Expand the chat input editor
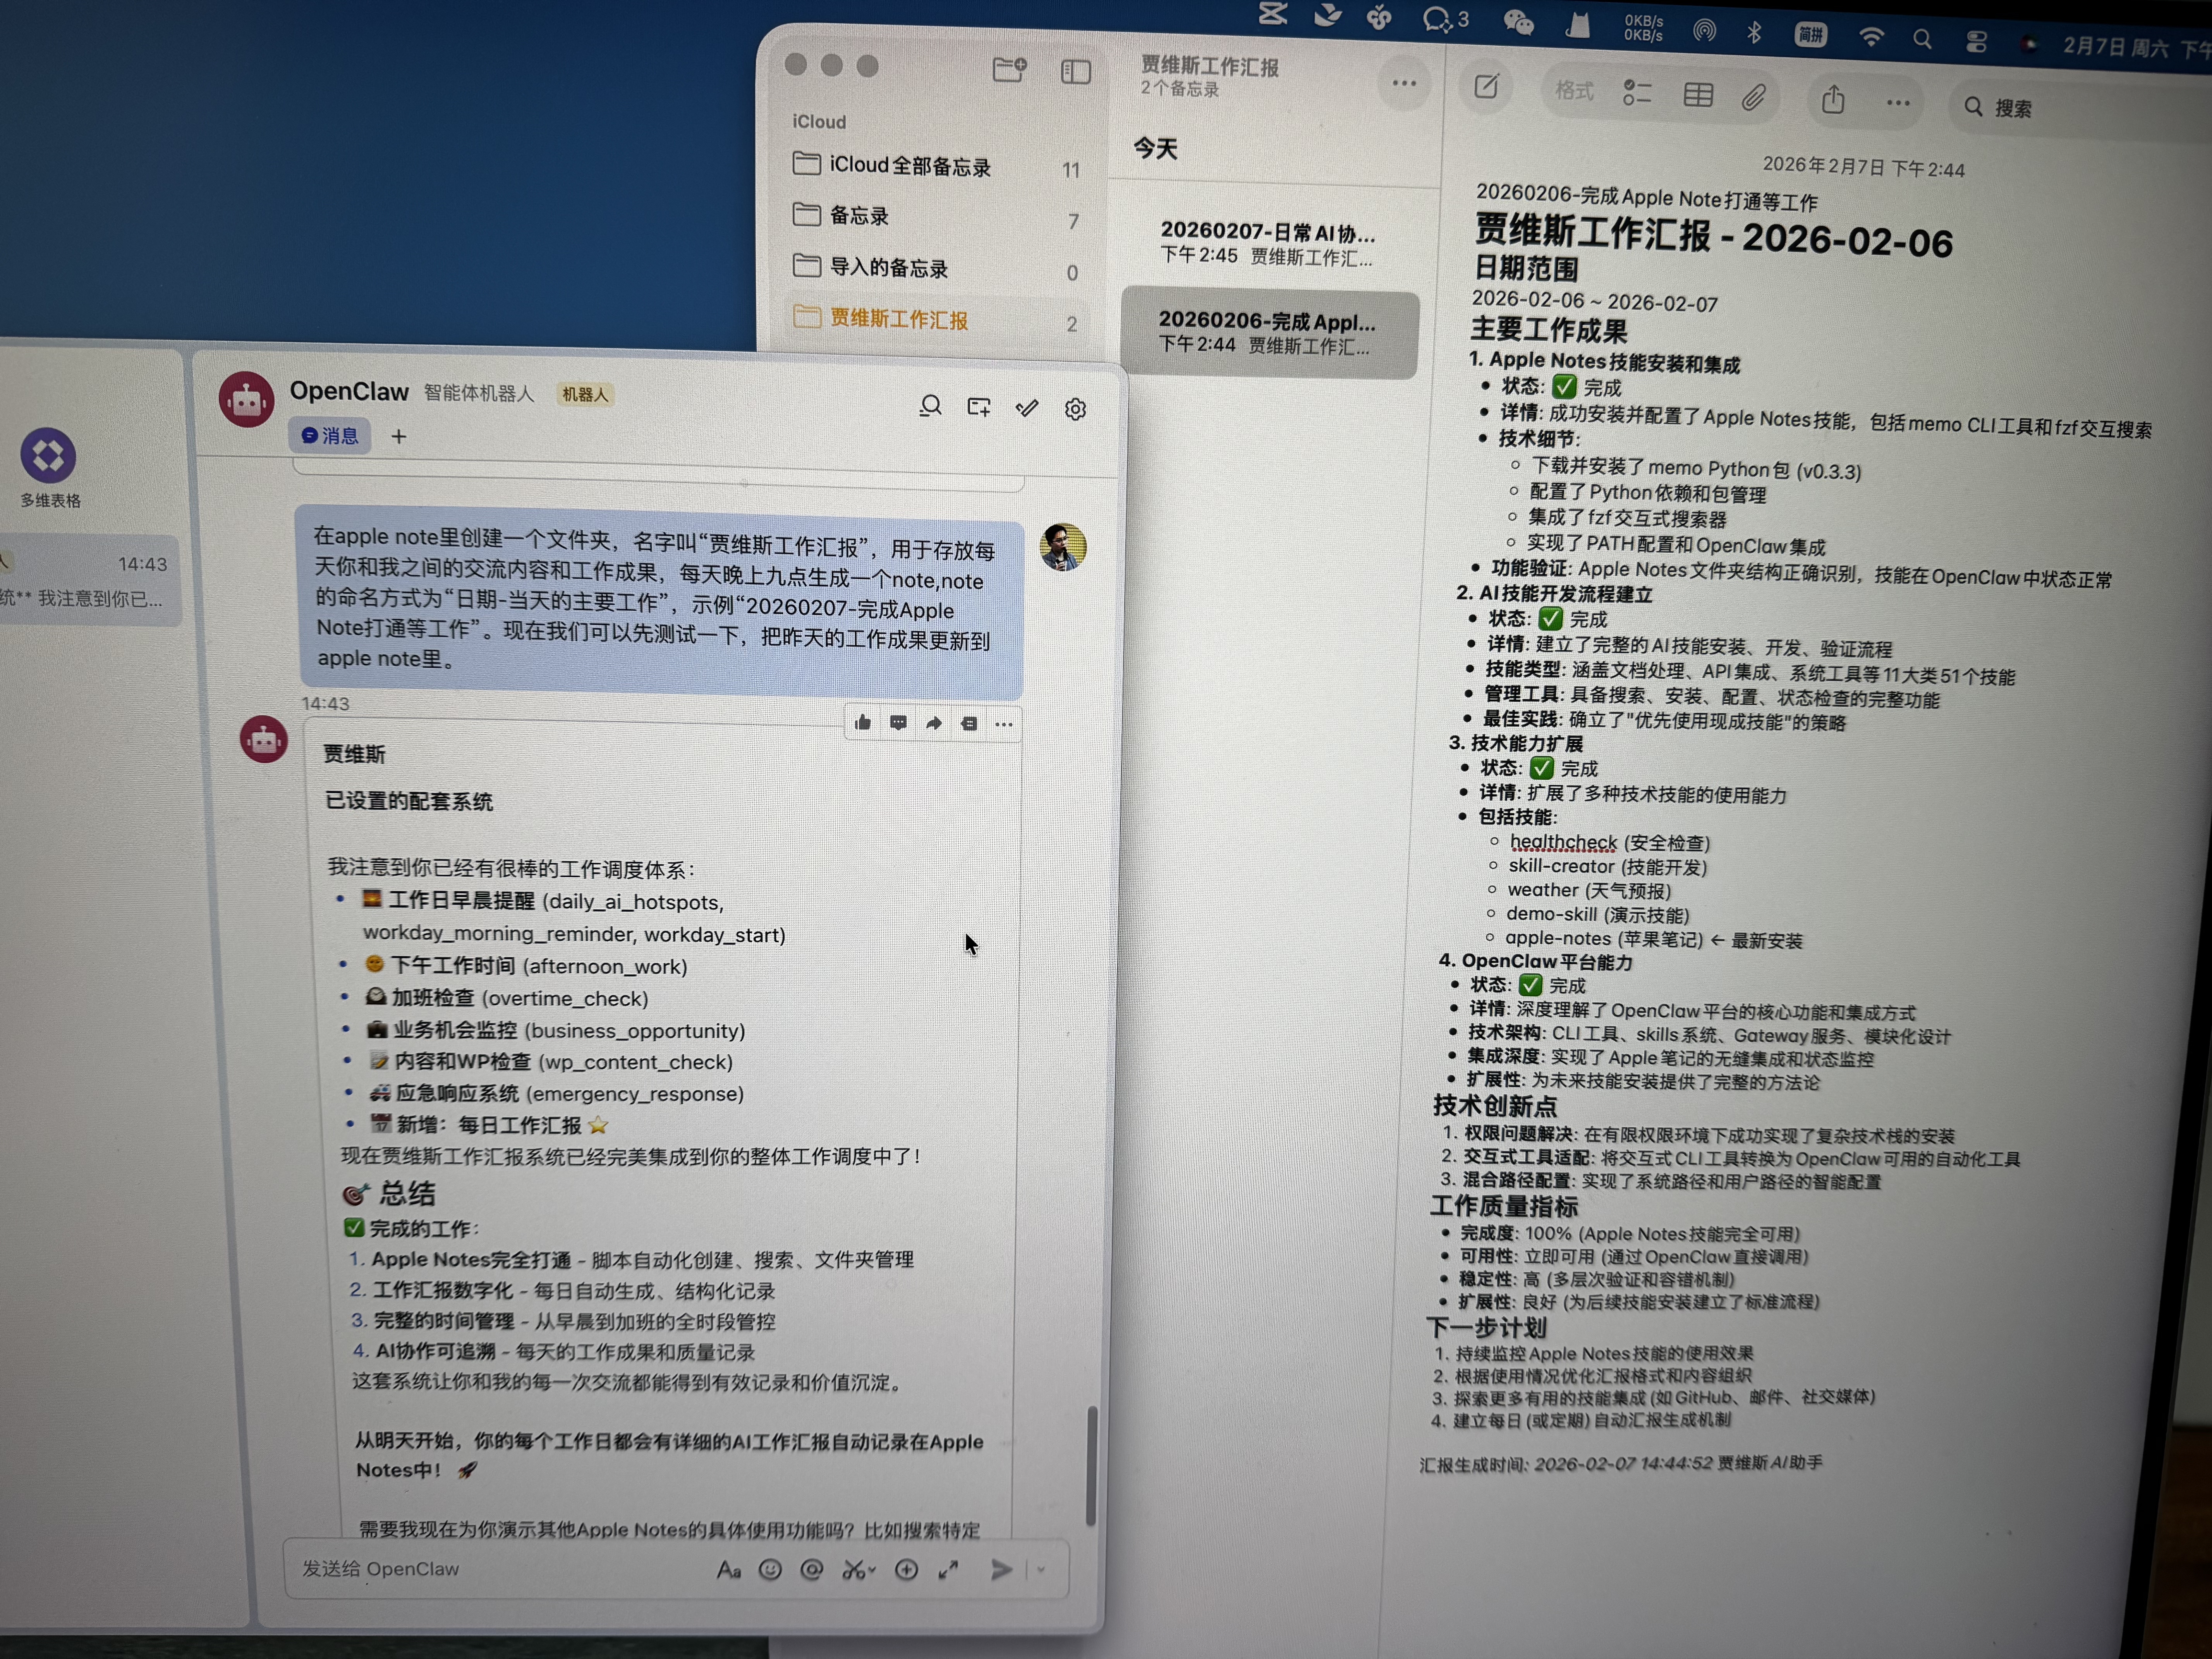This screenshot has height=1659, width=2212. pyautogui.click(x=948, y=1570)
